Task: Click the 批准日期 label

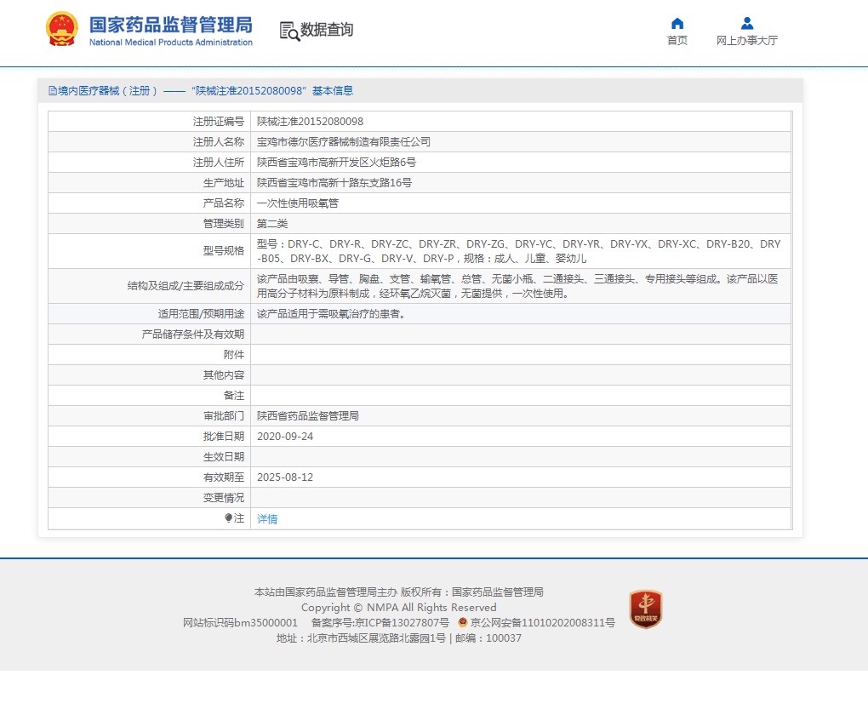Action: (x=223, y=436)
